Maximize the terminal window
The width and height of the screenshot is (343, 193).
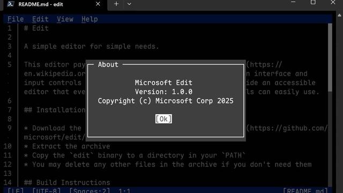click(x=313, y=2)
